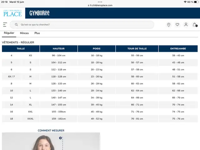The width and height of the screenshot is (200, 150).
Task: Open the favorites heart icon
Action: (177, 24)
